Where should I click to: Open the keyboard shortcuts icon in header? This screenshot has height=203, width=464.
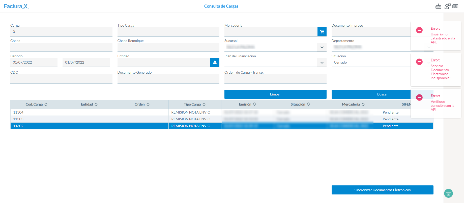tap(438, 7)
